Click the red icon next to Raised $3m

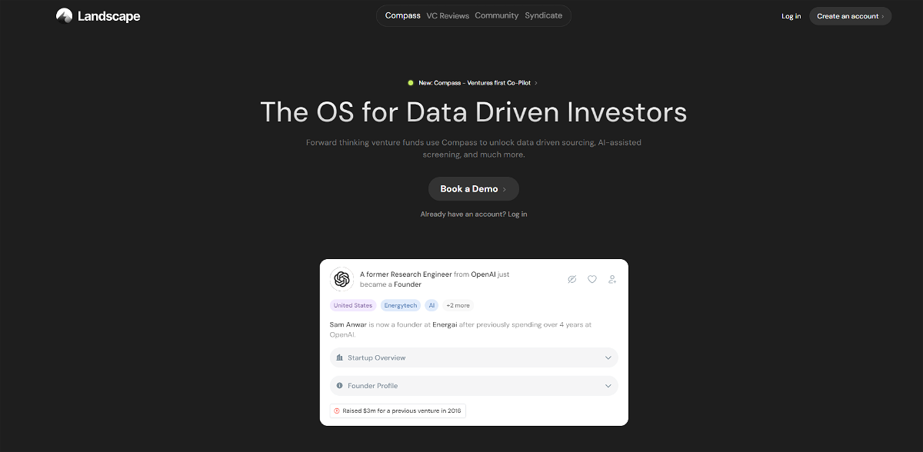coord(337,411)
